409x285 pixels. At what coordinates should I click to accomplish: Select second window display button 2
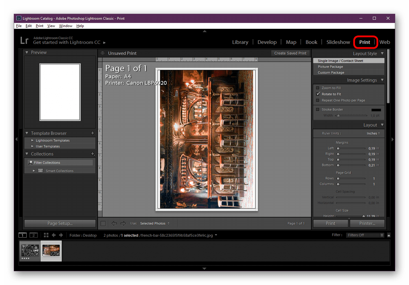(x=34, y=235)
